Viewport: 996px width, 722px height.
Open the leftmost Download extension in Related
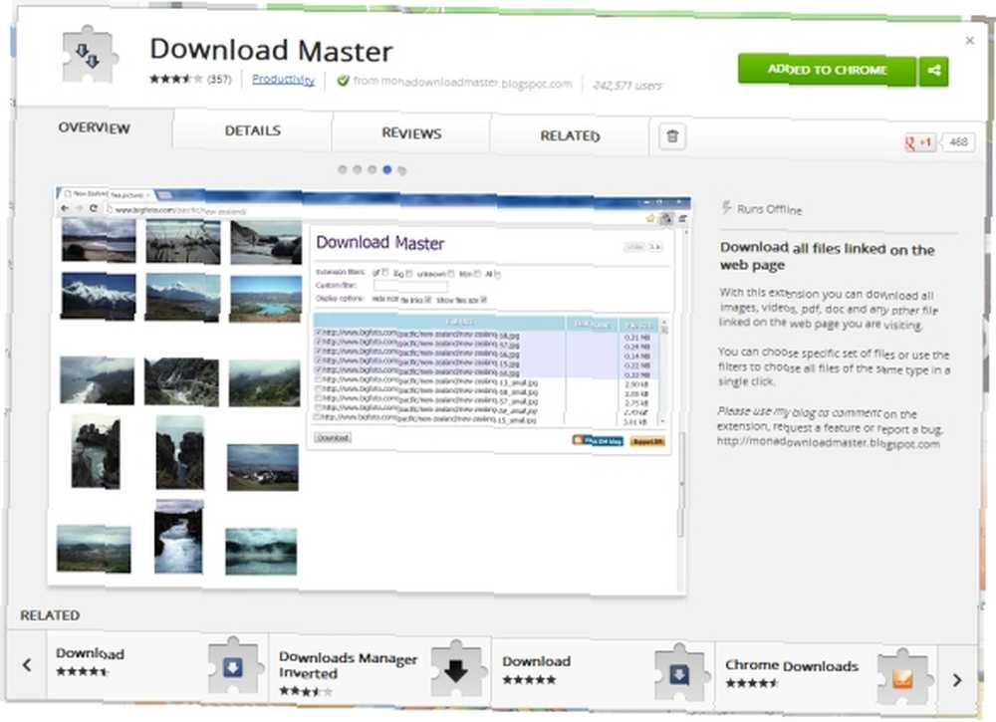coord(157,665)
